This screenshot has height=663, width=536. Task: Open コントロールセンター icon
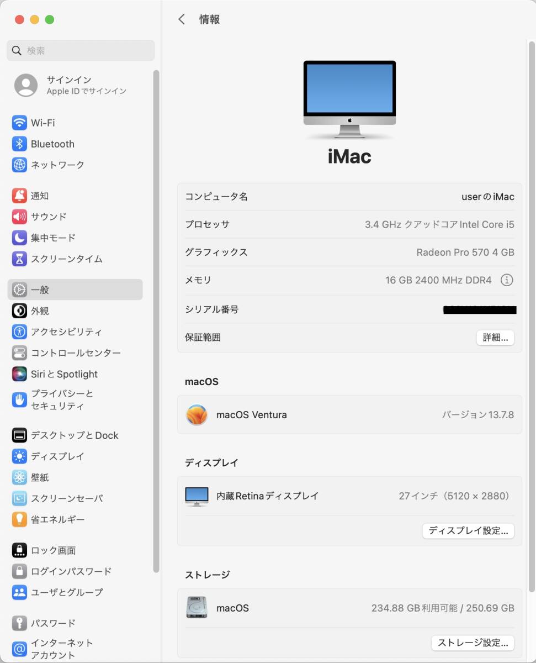(19, 352)
